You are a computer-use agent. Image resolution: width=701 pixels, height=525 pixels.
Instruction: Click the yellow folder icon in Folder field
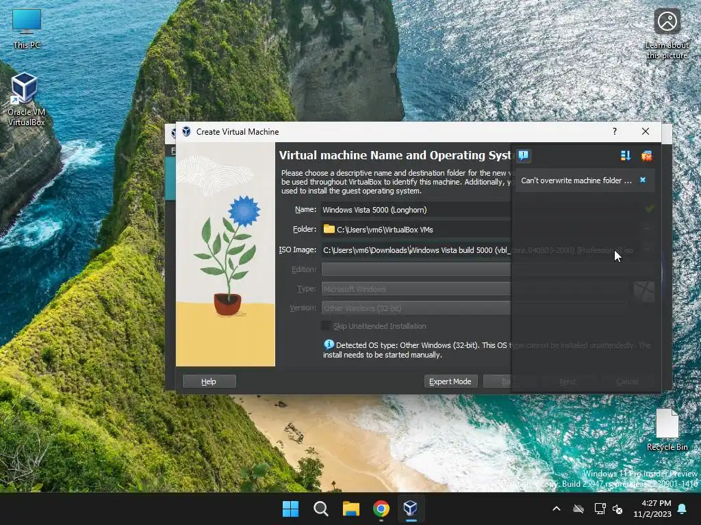tap(329, 229)
